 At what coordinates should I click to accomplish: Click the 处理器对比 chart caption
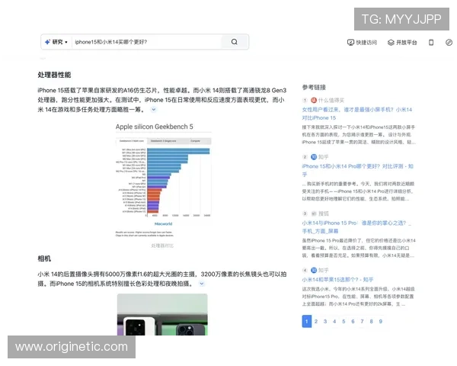162,246
